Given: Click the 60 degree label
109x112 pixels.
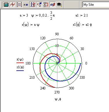Looking at the screenshot, I should [x=71, y=38].
